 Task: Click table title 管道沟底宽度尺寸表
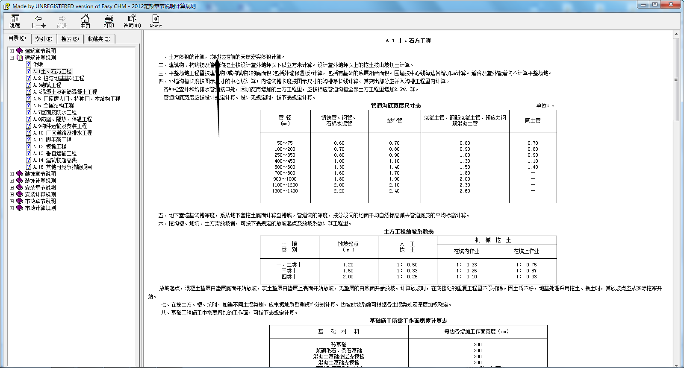click(395, 105)
